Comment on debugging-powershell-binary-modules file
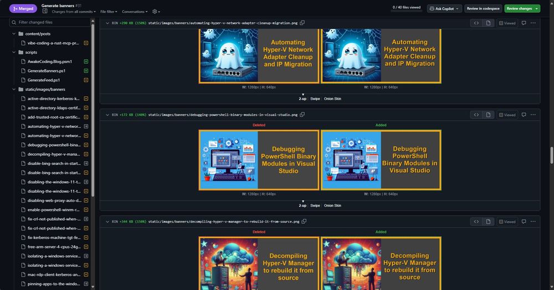 (524, 115)
